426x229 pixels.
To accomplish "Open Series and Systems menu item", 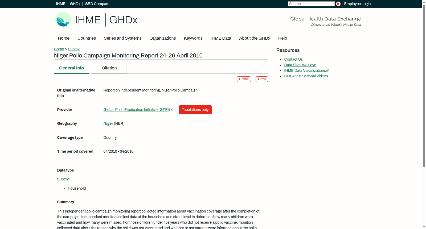I will (x=123, y=38).
